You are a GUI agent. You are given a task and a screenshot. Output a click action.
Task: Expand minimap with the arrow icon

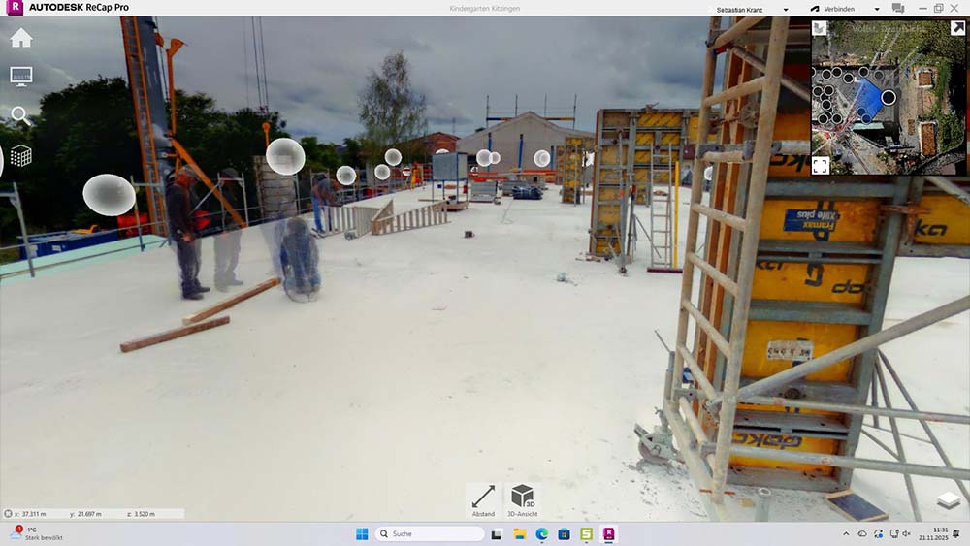957,29
